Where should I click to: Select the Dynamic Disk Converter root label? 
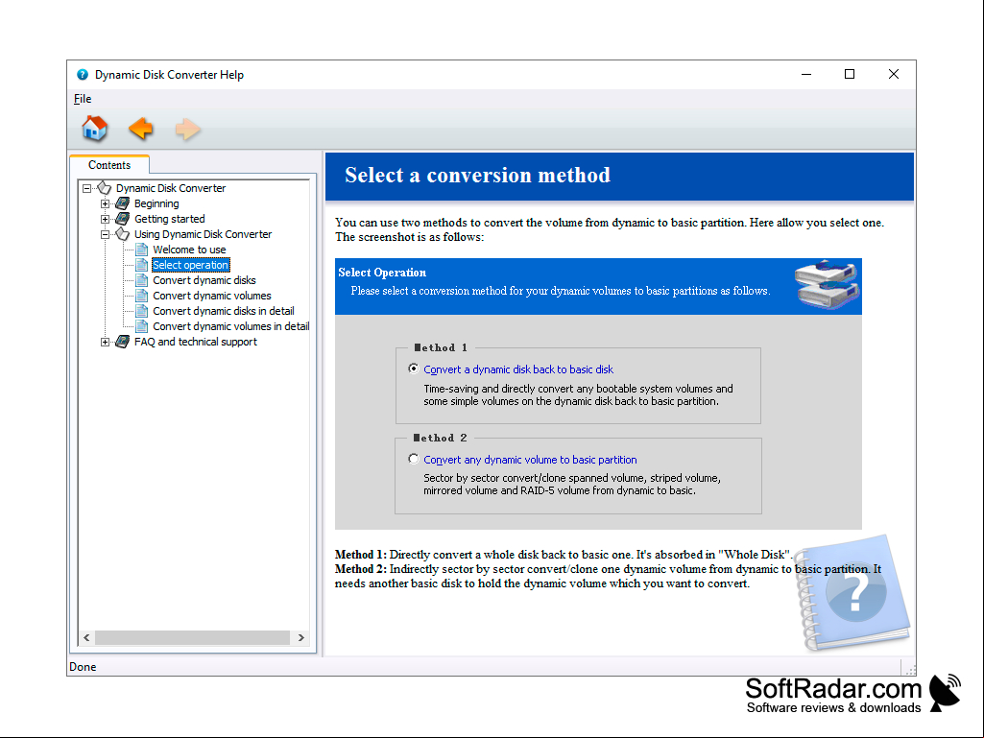click(x=171, y=188)
